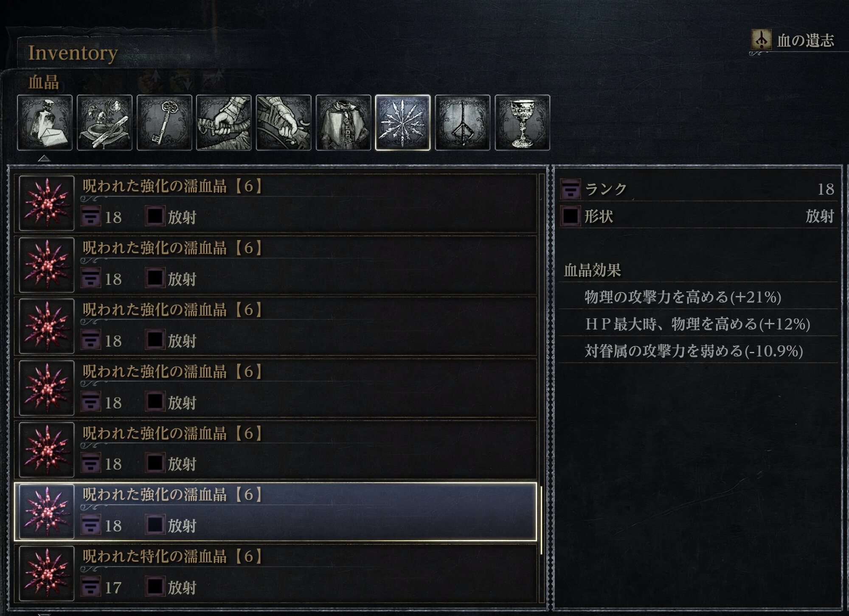Switch to left-hand firearms category
The width and height of the screenshot is (849, 616).
pos(284,123)
